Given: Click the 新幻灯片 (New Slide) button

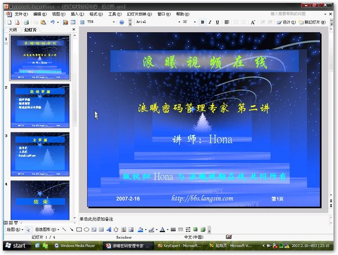Looking at the screenshot, I should [313, 22].
